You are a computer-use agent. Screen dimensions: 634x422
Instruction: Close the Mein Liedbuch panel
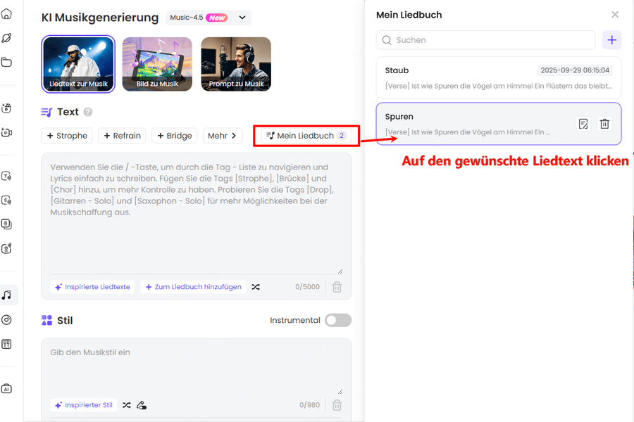click(x=615, y=15)
